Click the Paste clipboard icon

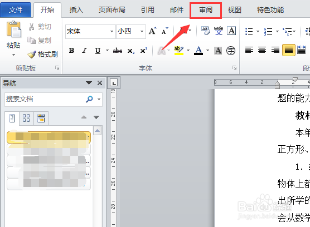(13, 29)
